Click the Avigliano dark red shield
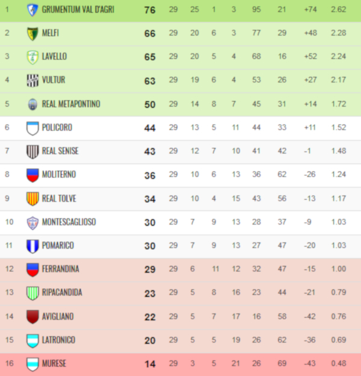 click(x=32, y=317)
